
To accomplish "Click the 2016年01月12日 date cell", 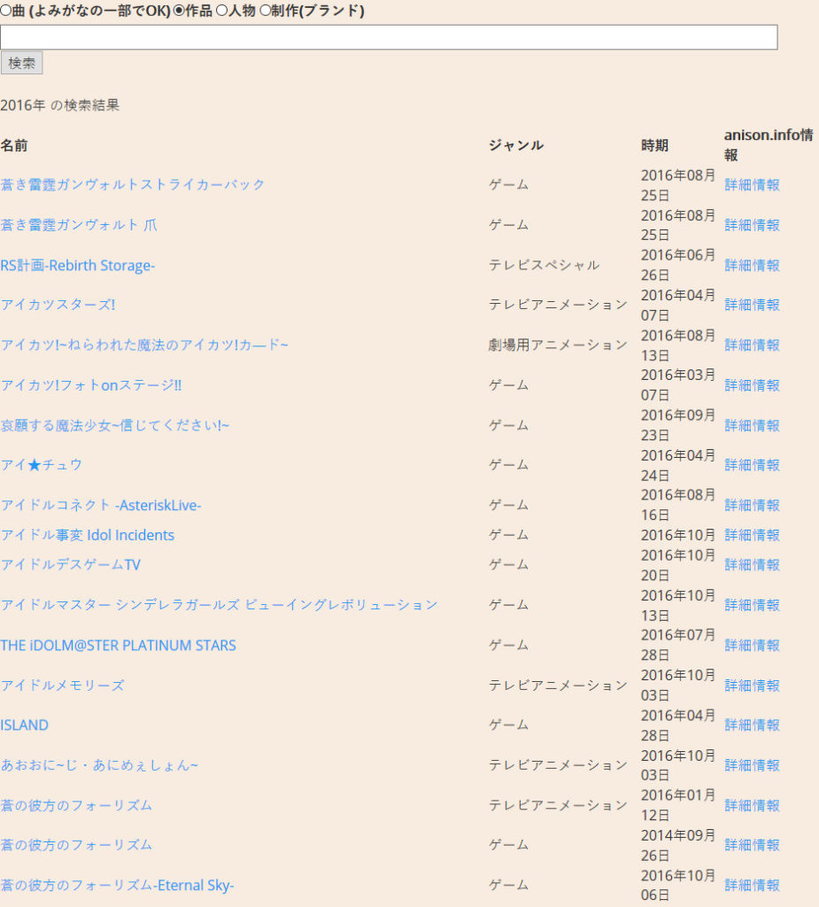I will [678, 805].
